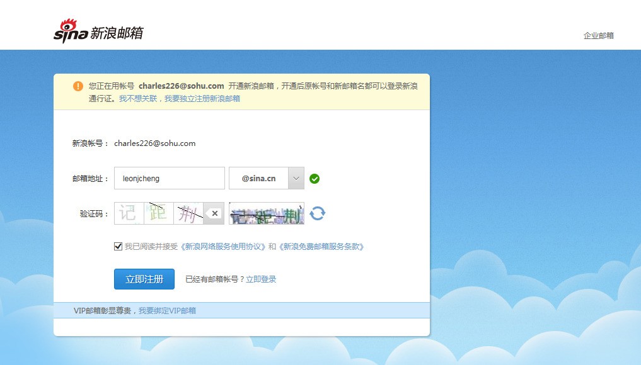Click 我不想关联，我要独立注册新浪邮箱 link
This screenshot has width=641, height=365.
tap(180, 98)
